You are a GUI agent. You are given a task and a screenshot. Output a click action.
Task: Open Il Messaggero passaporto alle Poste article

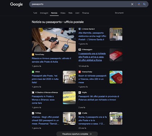[92, 57]
